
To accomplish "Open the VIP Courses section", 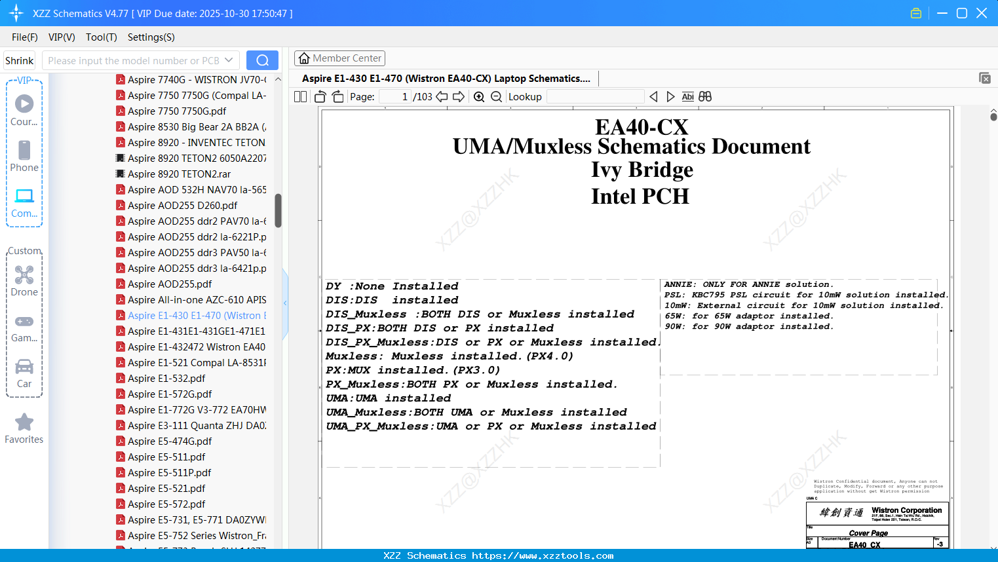I will [24, 110].
